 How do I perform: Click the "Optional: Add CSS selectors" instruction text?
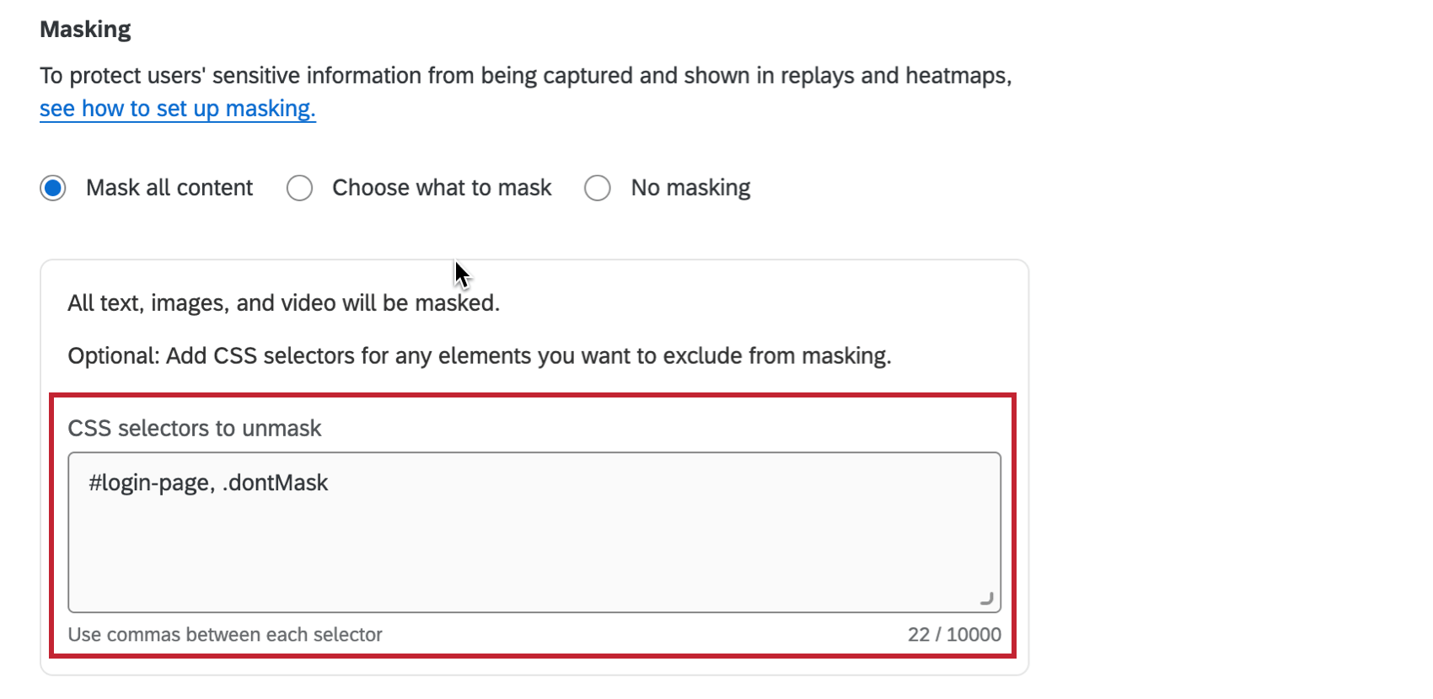coord(480,355)
